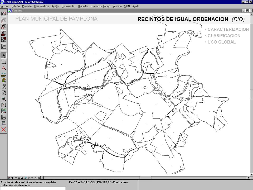Click the RECINTOS DE IGUAL ORDENACION heading
The height and width of the screenshot is (190, 253).
click(183, 19)
